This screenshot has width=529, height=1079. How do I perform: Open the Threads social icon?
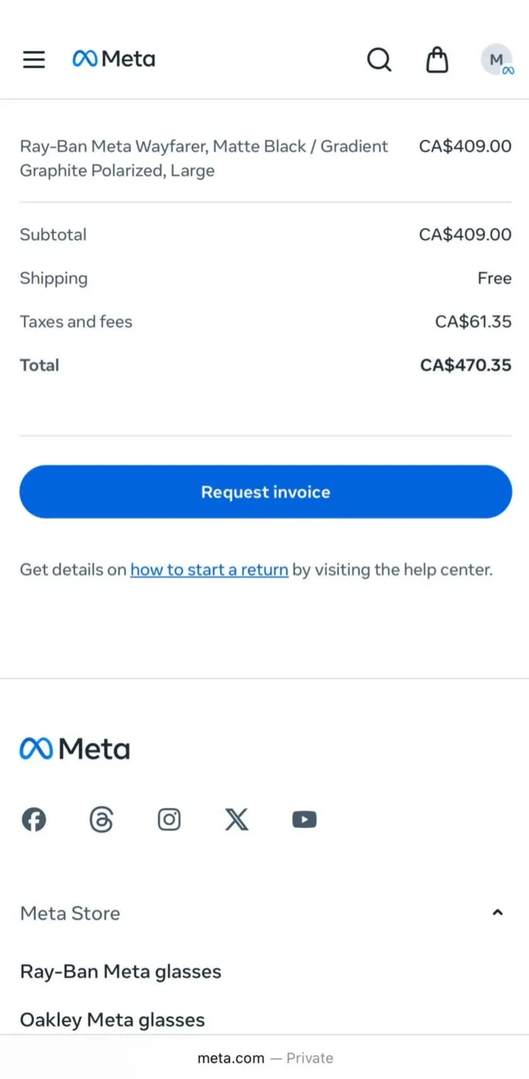[101, 820]
